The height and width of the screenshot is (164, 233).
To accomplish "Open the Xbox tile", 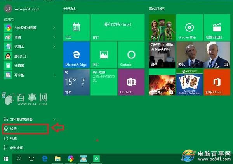I will click(x=162, y=27).
